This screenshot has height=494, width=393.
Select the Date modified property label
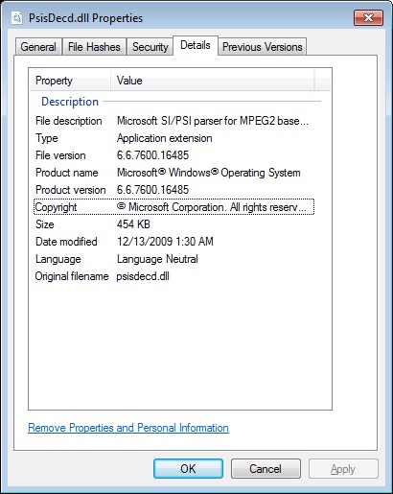[66, 242]
